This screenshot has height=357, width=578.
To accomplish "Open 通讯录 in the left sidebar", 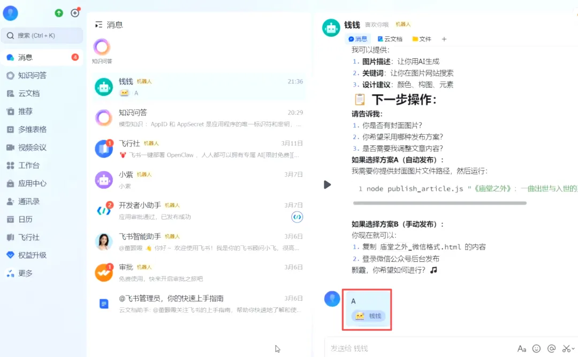I will point(42,201).
